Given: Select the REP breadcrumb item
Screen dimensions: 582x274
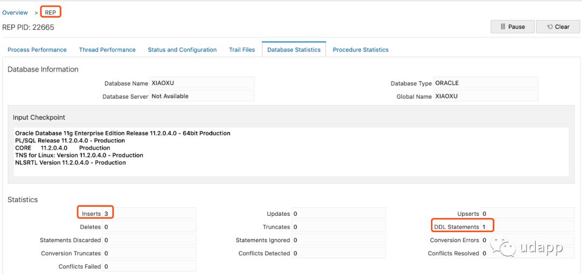Looking at the screenshot, I should 51,12.
